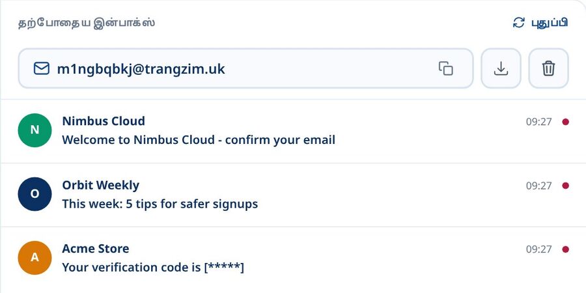Screen dimensions: 586x293
Task: Click the download icon button
Action: pyautogui.click(x=501, y=68)
